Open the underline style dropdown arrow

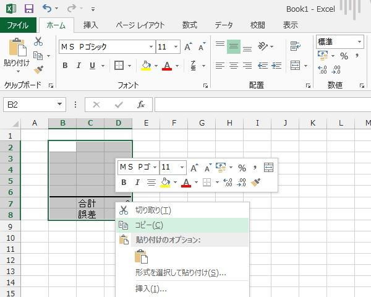[x=103, y=66]
